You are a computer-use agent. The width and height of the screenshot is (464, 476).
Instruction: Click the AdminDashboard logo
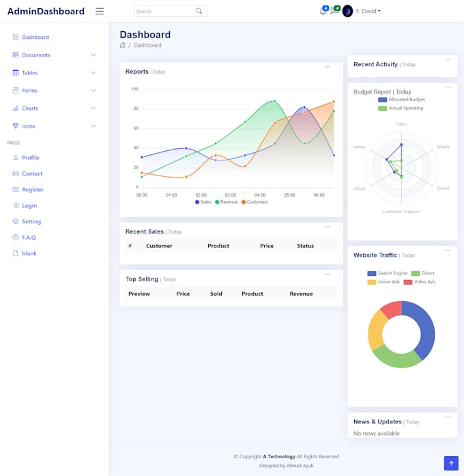point(46,11)
